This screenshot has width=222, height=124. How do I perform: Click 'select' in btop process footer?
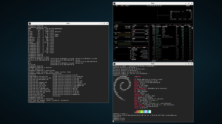point(154,61)
